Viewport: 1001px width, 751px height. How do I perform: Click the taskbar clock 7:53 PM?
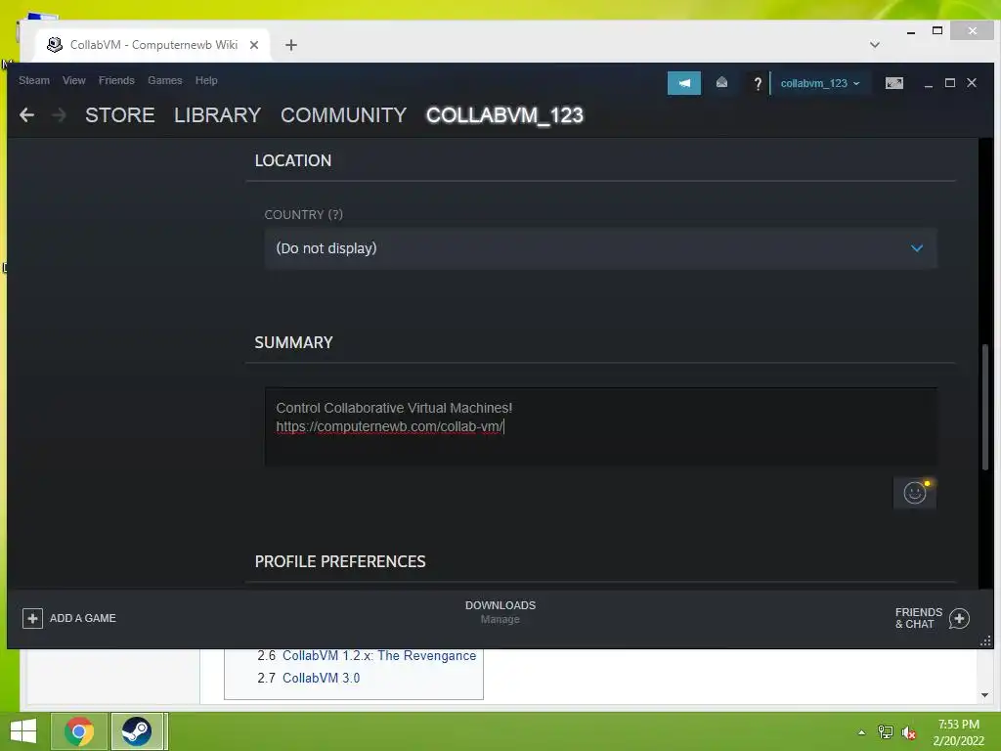coord(958,725)
